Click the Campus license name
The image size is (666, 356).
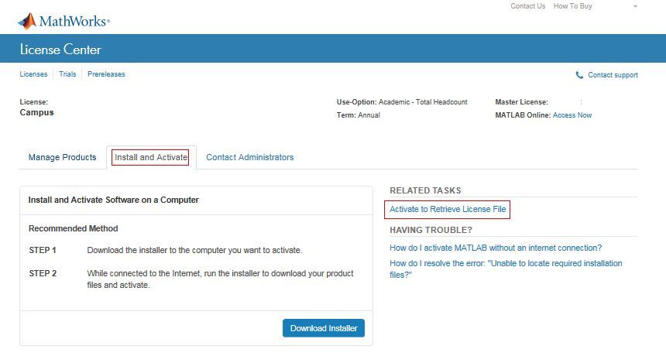point(36,112)
